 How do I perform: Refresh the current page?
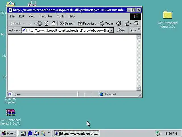tap(46, 23)
